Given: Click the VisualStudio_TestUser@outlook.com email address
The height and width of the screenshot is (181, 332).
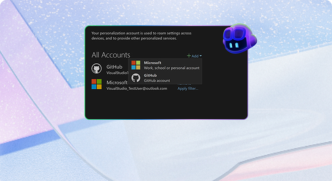Looking at the screenshot, I should (136, 88).
